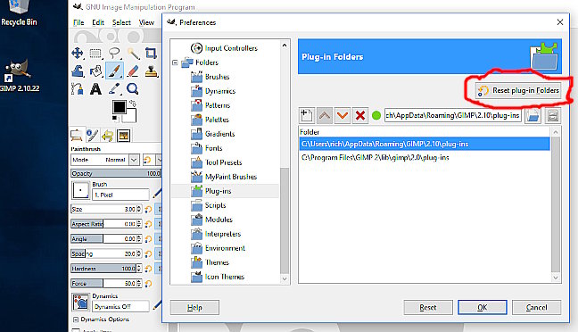Select the Fuzzy Select magic wand tool
This screenshot has width=578, height=332.
133,54
